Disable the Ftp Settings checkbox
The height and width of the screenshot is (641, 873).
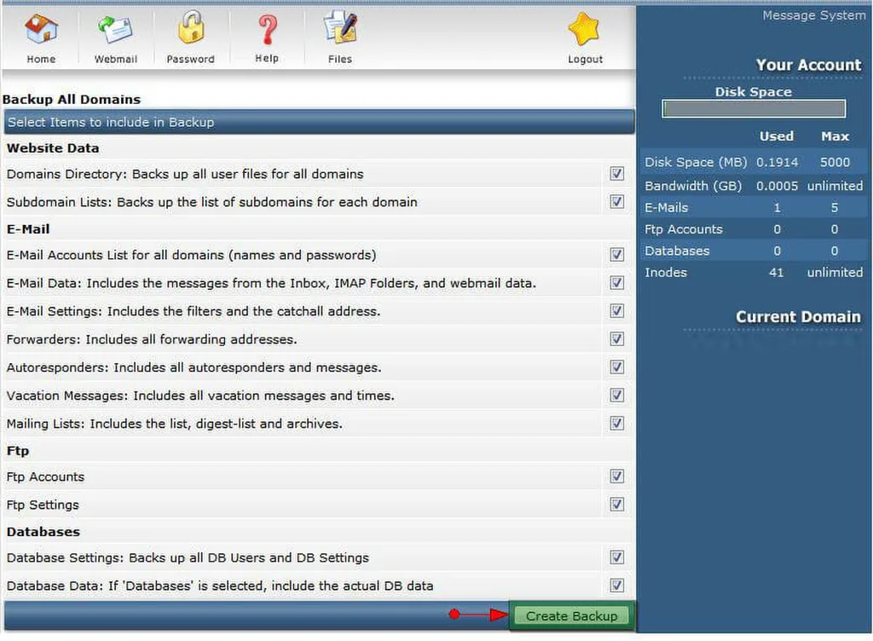(616, 505)
